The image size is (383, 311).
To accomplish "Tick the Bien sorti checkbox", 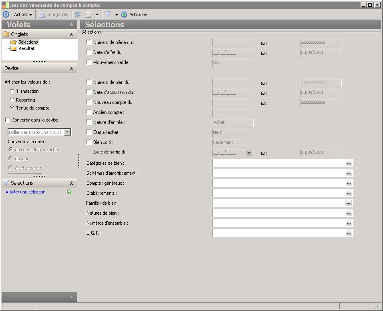I will [89, 142].
